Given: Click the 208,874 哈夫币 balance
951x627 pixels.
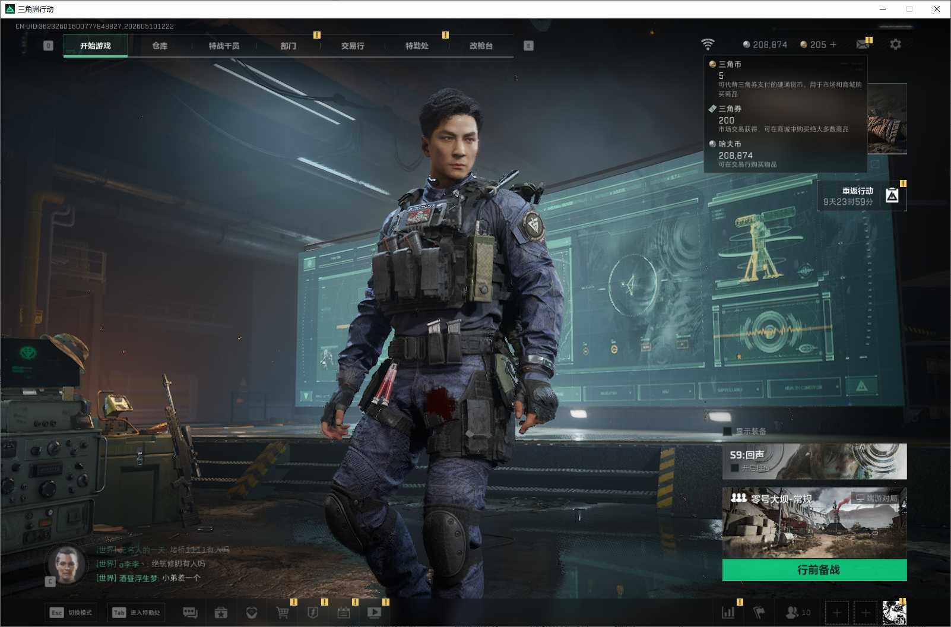Looking at the screenshot, I should coord(765,45).
